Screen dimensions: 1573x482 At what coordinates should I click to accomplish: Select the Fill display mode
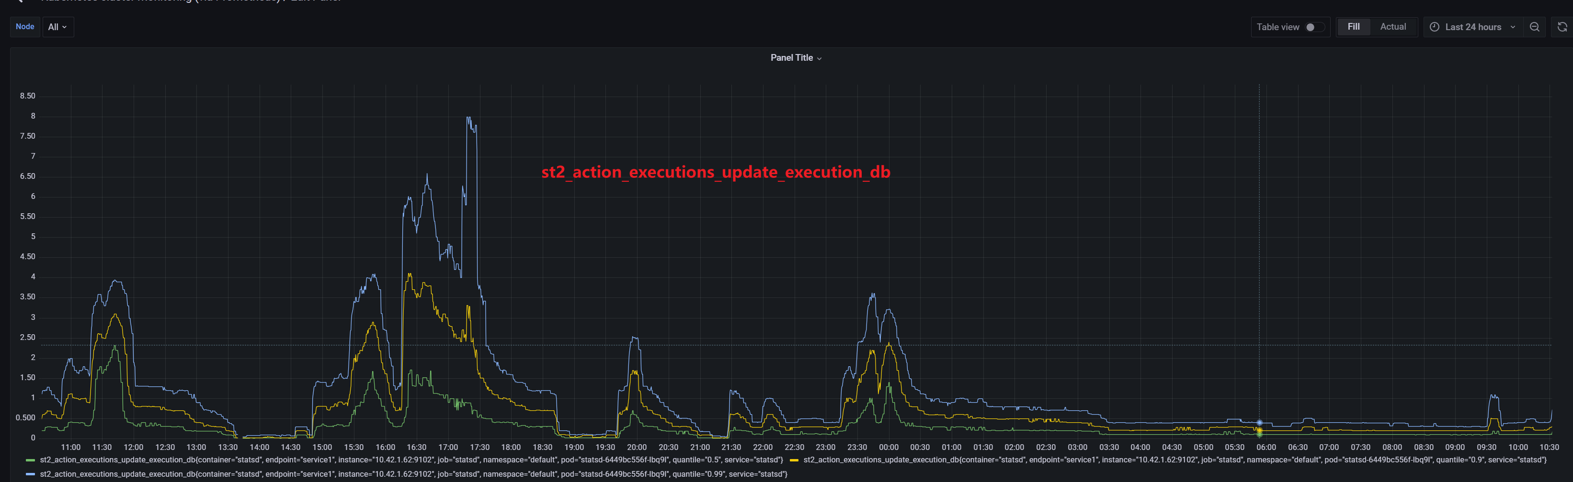1353,27
